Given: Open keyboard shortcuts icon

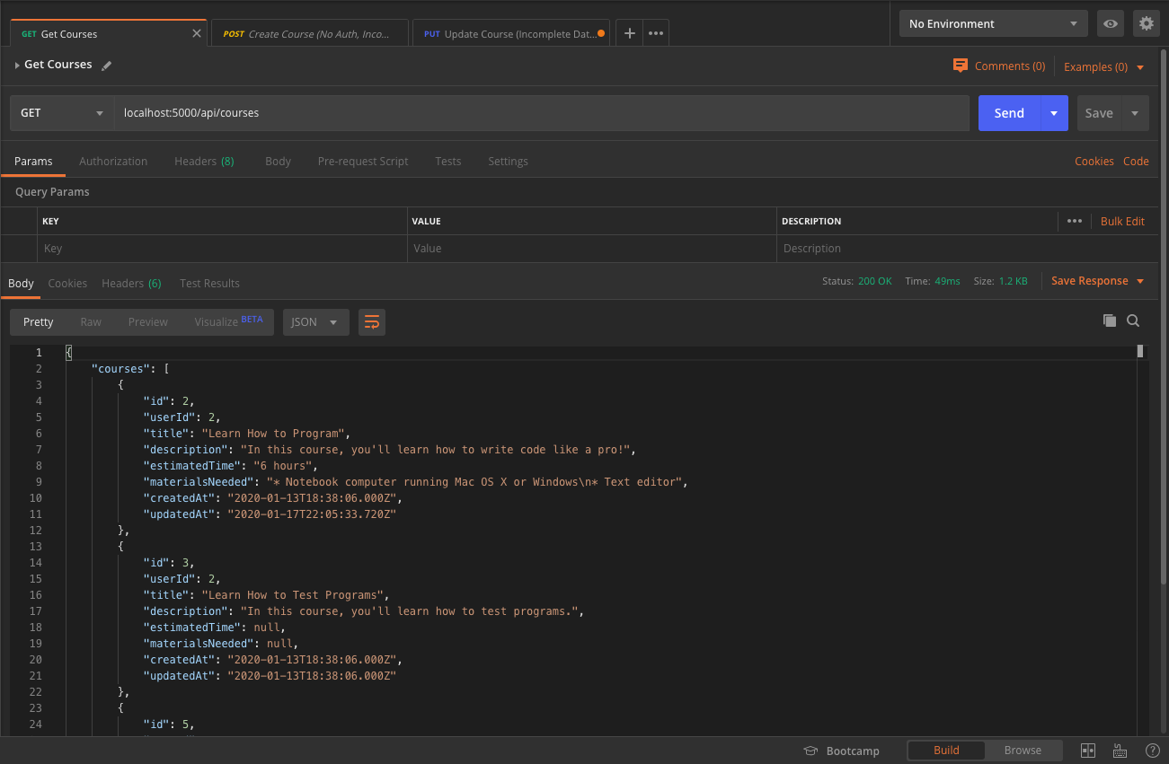Looking at the screenshot, I should tap(1120, 751).
